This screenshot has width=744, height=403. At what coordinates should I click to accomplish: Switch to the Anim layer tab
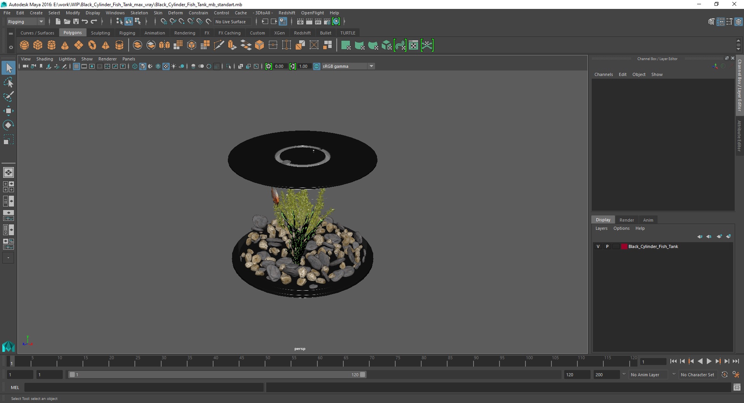(x=648, y=220)
